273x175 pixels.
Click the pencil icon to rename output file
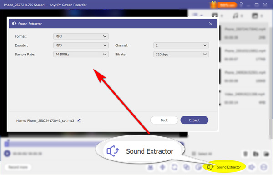point(79,120)
